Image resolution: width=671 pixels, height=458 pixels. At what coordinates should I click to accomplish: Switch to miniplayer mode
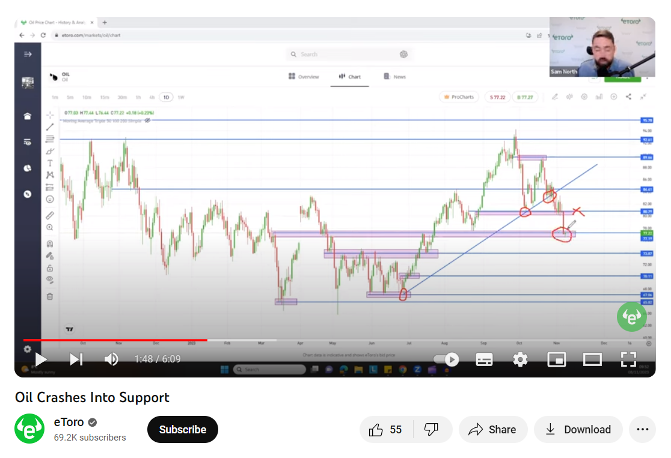556,359
